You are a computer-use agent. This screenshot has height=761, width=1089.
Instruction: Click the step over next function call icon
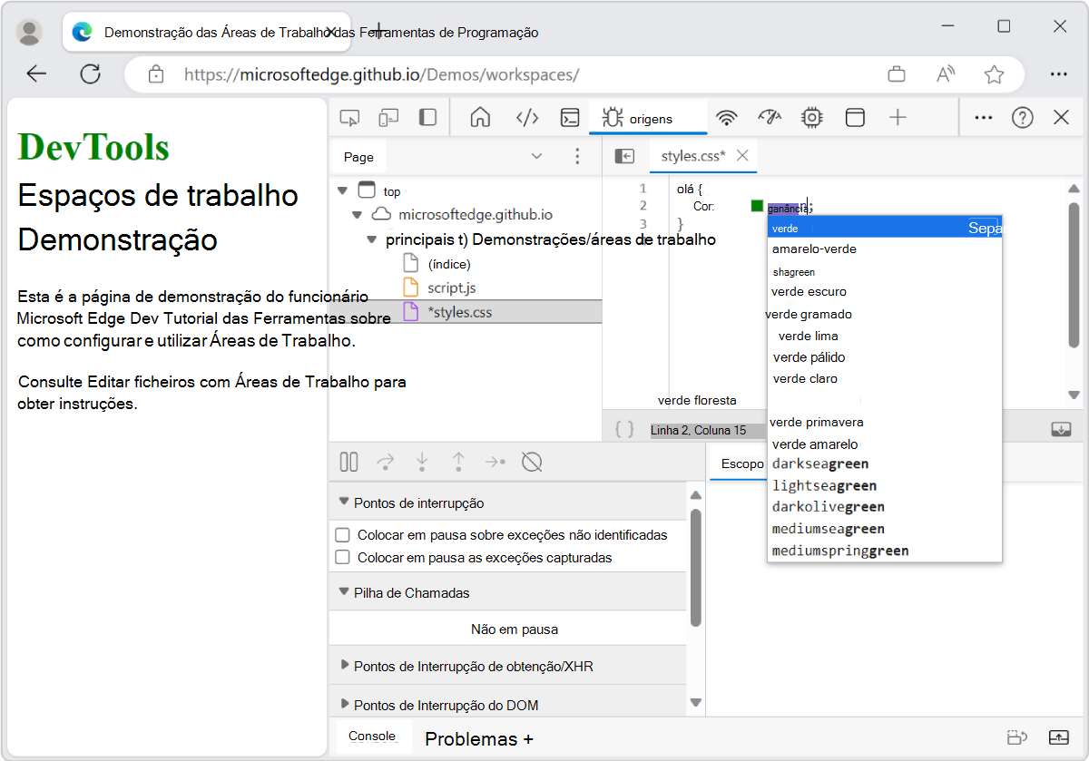tap(385, 462)
